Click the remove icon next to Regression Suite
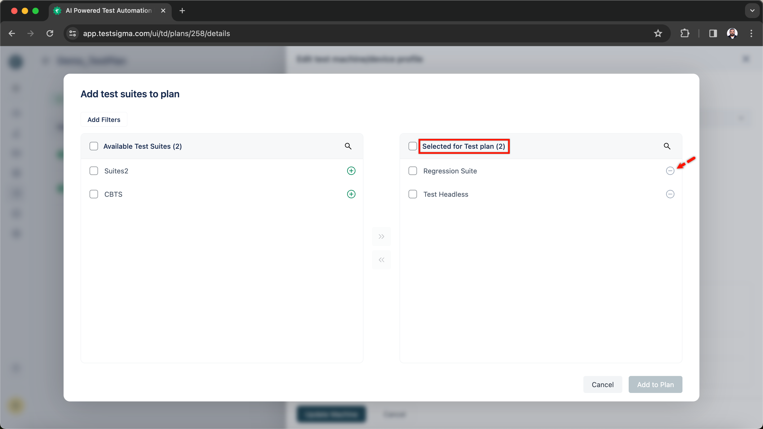The width and height of the screenshot is (763, 429). 670,171
